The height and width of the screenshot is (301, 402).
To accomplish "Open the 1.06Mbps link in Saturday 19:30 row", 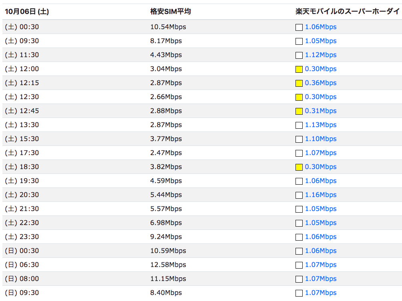I will pos(320,181).
